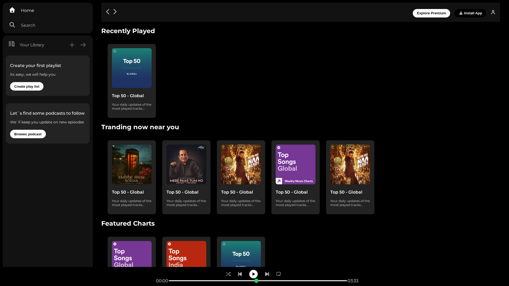The height and width of the screenshot is (286, 509).
Task: Go forward with the right chevron
Action: point(115,12)
